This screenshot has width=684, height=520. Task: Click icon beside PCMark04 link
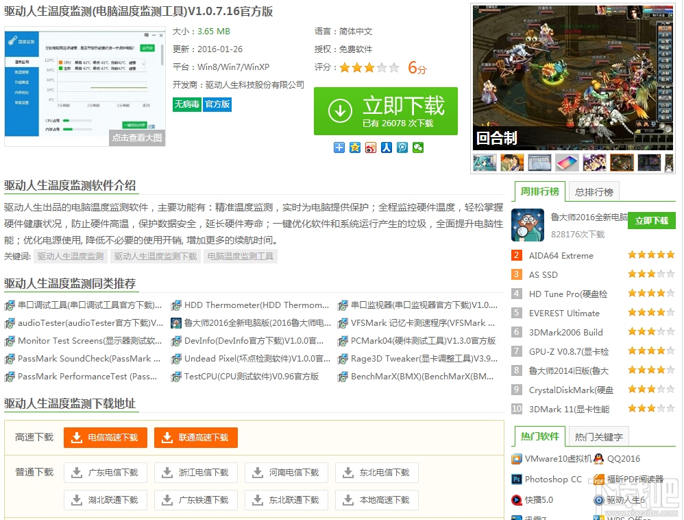pos(343,341)
